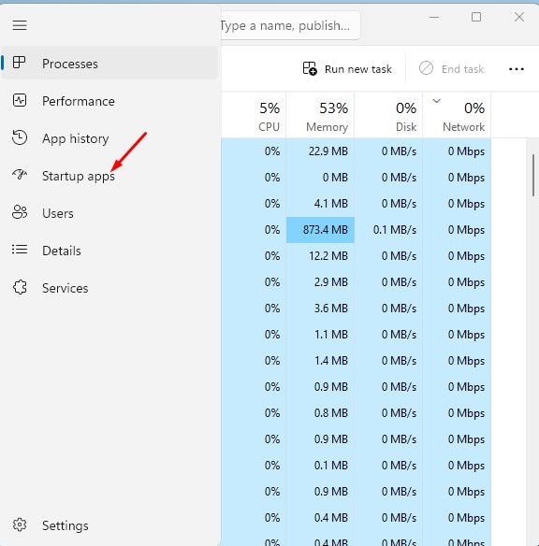The width and height of the screenshot is (539, 546).
Task: Open Settings via the gear icon
Action: (20, 524)
